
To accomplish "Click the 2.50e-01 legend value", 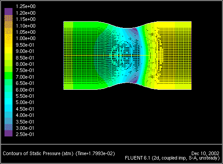I will click(25, 134).
